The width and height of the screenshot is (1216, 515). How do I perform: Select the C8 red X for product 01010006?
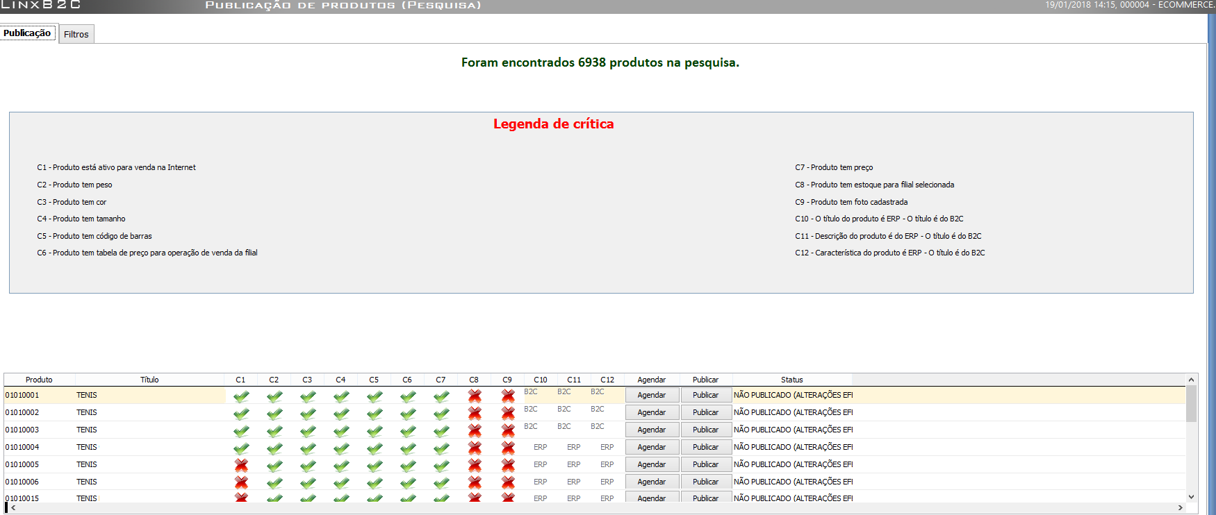(475, 483)
